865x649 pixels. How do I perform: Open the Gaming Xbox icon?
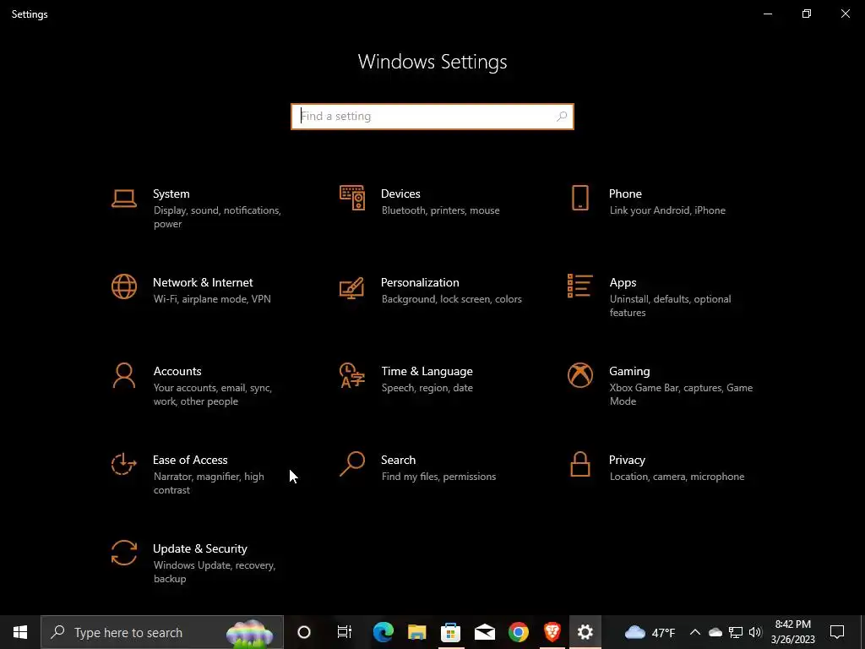579,375
